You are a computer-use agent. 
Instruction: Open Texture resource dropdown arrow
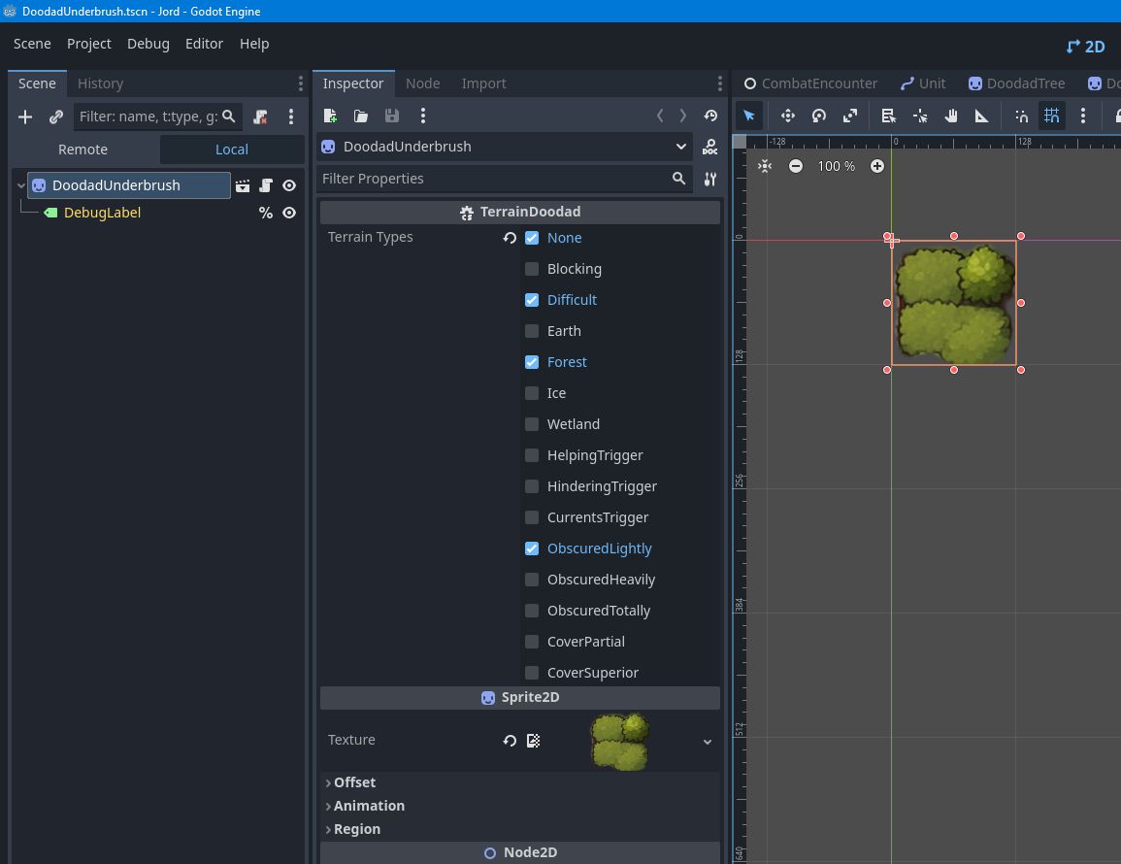tap(708, 742)
